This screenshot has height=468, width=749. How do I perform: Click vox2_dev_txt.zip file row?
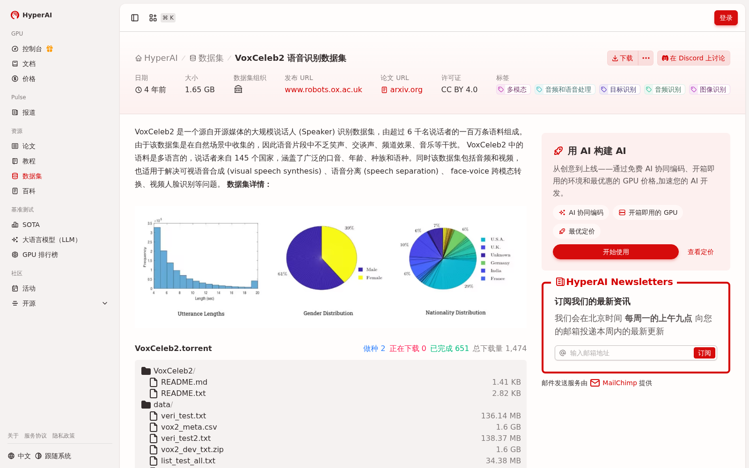tap(330, 449)
